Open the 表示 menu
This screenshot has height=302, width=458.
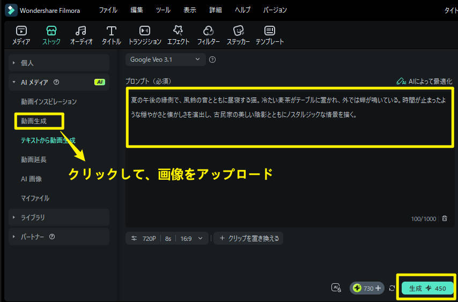point(189,10)
